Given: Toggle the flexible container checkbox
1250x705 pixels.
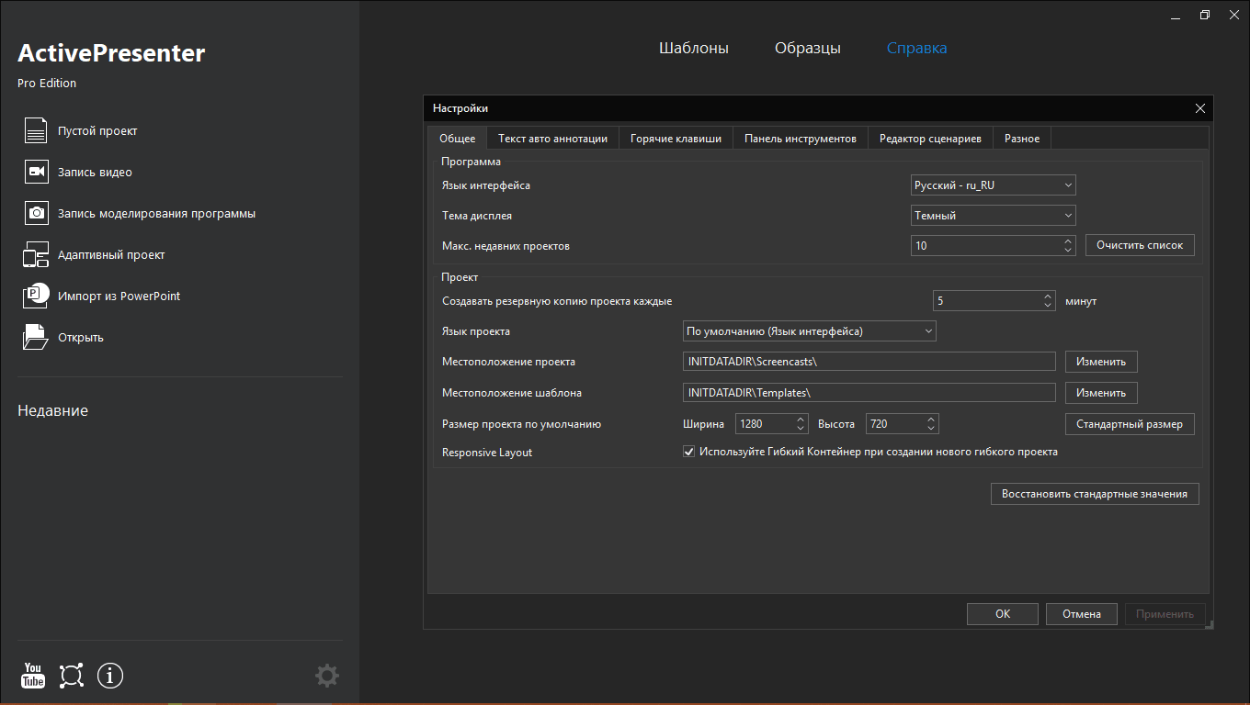Looking at the screenshot, I should tap(688, 452).
